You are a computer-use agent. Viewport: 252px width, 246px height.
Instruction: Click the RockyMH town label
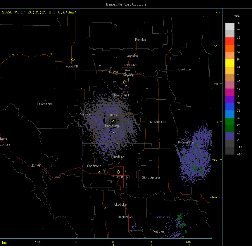tap(72, 66)
